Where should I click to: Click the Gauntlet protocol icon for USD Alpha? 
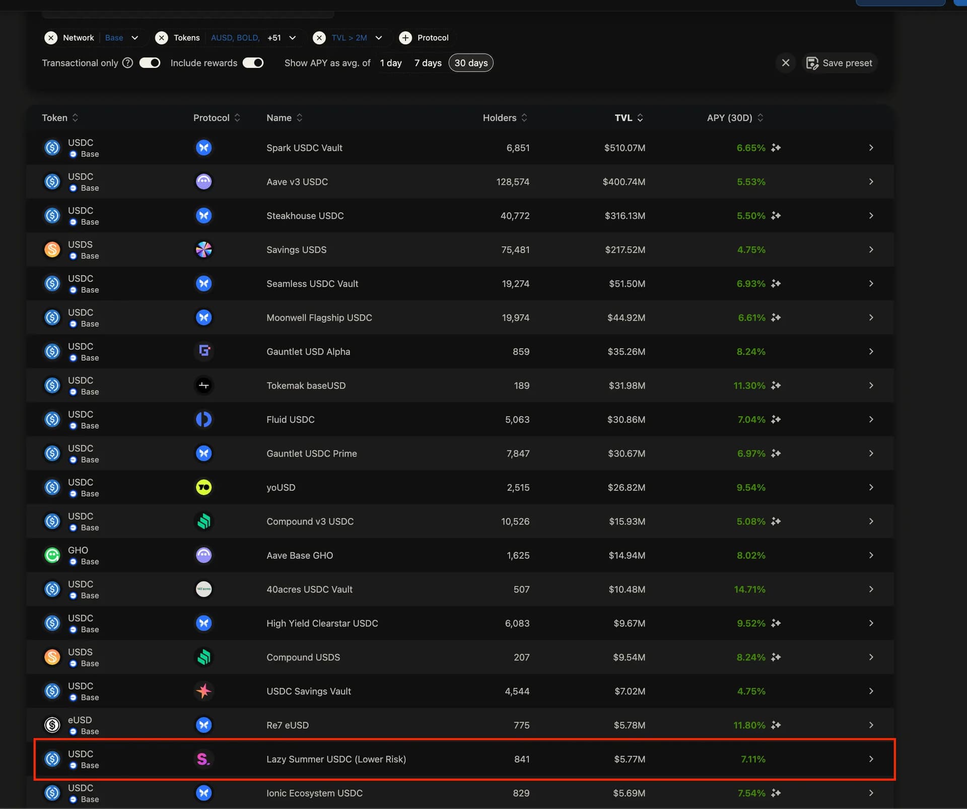click(x=203, y=351)
